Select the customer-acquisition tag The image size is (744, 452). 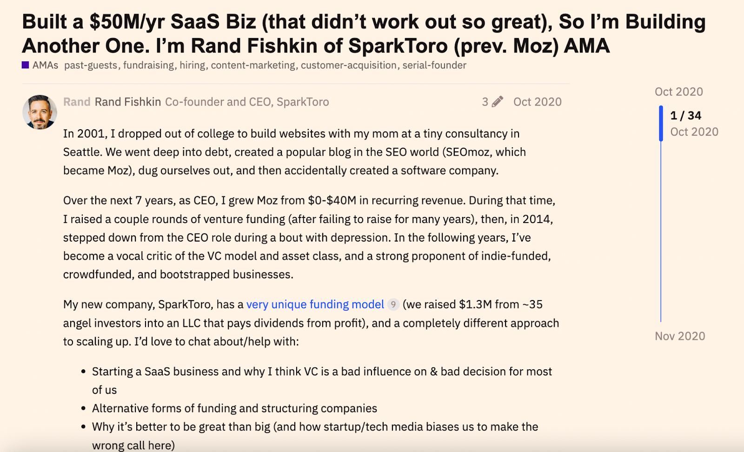click(x=348, y=66)
